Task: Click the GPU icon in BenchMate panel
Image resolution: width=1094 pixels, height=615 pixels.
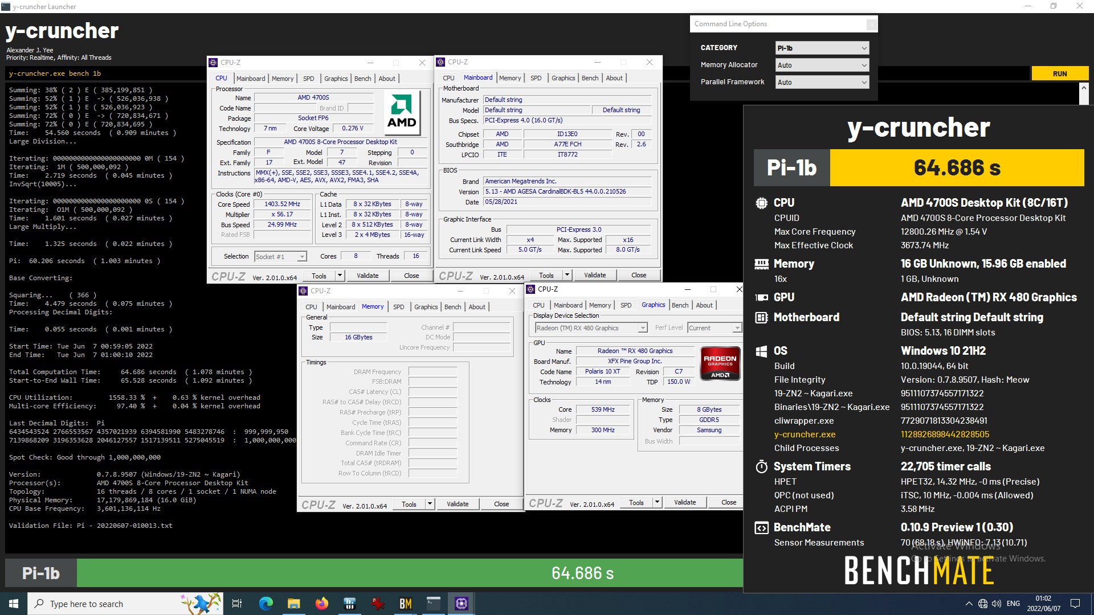Action: (x=761, y=297)
